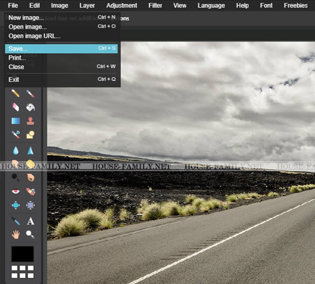Open the Edit menu

(34, 6)
